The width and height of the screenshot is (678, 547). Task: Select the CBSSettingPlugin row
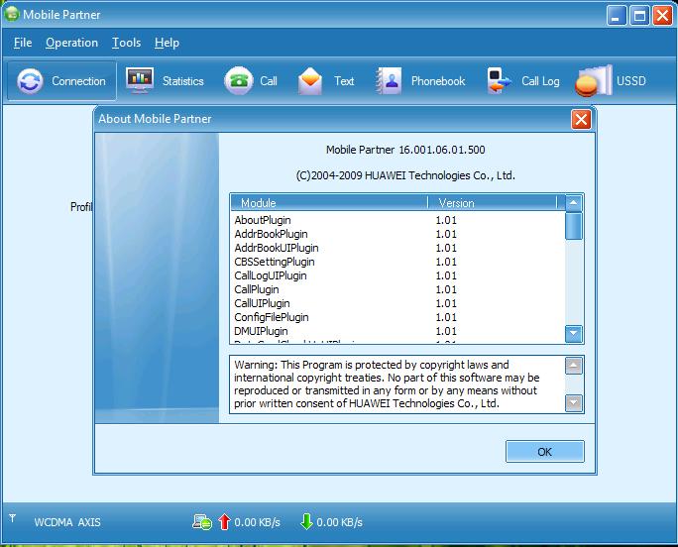click(397, 262)
